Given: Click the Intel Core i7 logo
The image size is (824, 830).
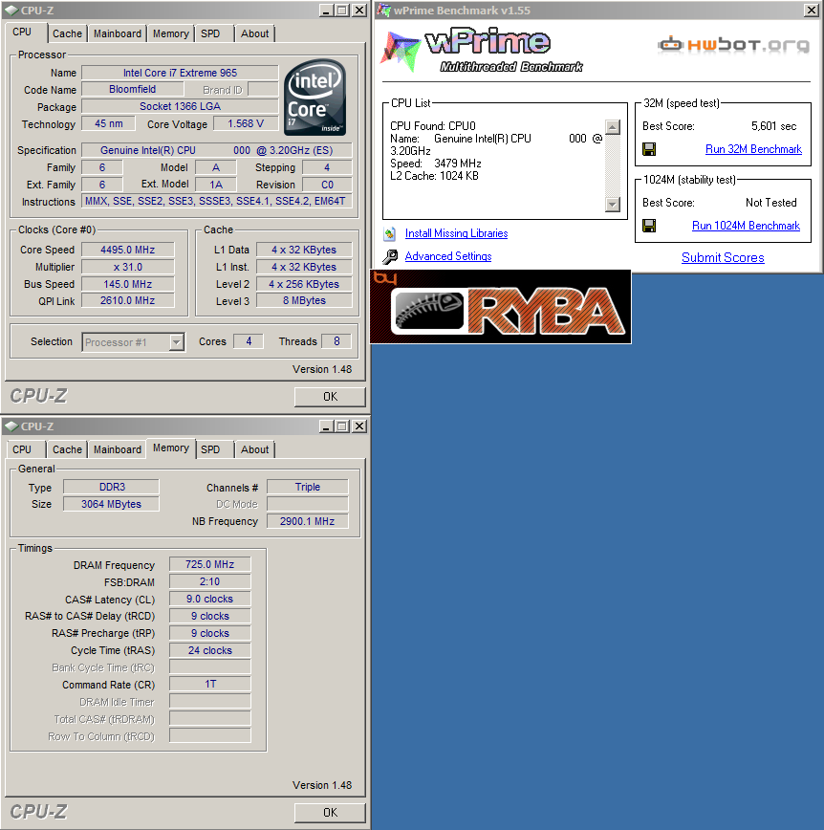Looking at the screenshot, I should pyautogui.click(x=314, y=97).
